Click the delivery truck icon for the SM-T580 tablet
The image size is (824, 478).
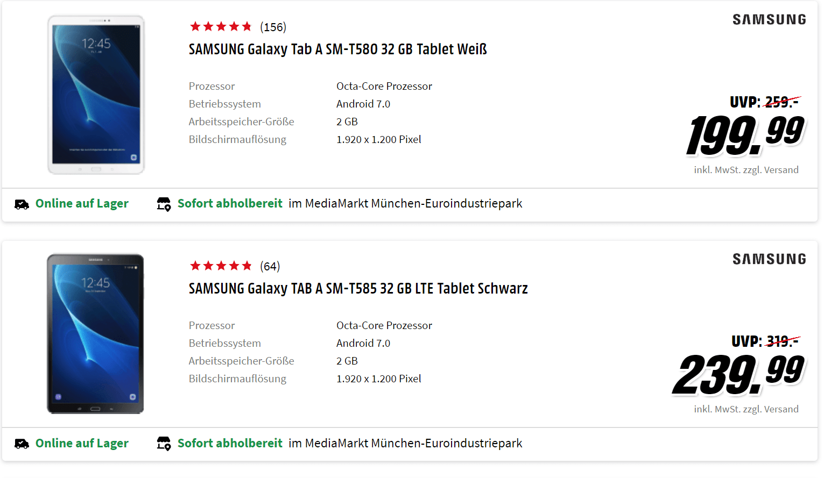[x=22, y=204]
